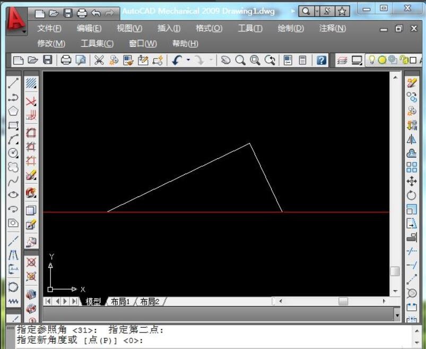Open the Undo history dropdown arrow
The height and width of the screenshot is (349, 426).
click(x=188, y=61)
